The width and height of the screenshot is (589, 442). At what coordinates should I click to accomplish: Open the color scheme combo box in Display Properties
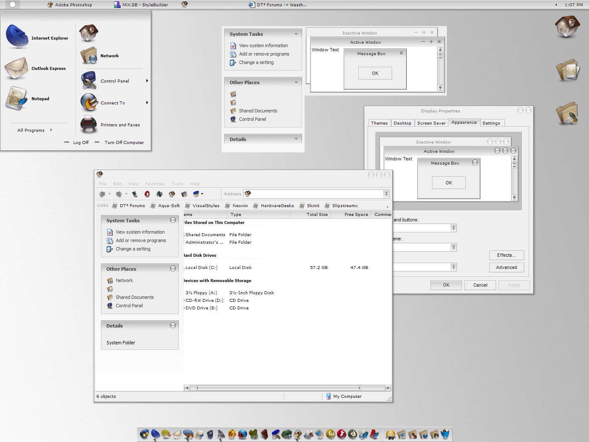(x=454, y=247)
